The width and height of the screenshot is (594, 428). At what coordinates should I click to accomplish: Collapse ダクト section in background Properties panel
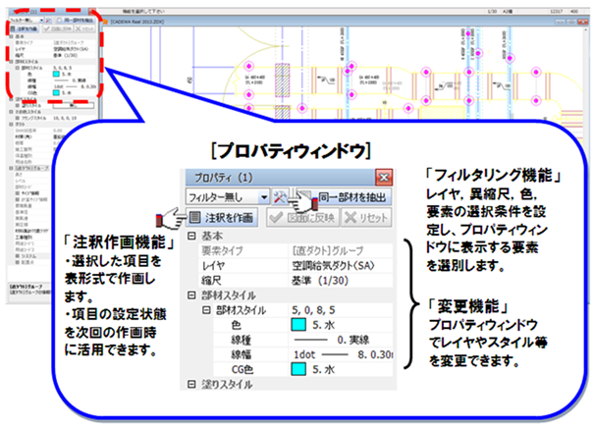[12, 125]
